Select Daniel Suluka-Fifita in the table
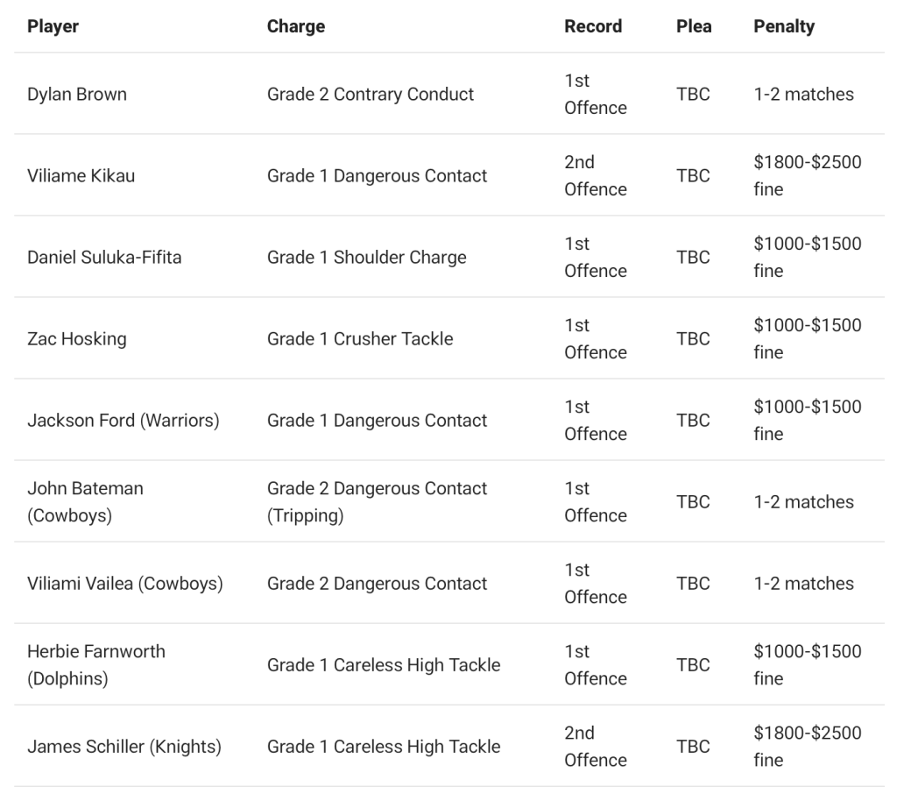Screen dimensions: 897x787 click(104, 257)
